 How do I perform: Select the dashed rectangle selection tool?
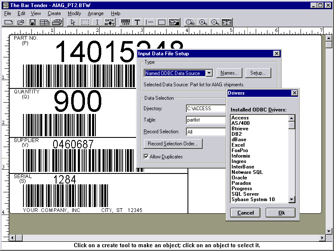(x=85, y=22)
